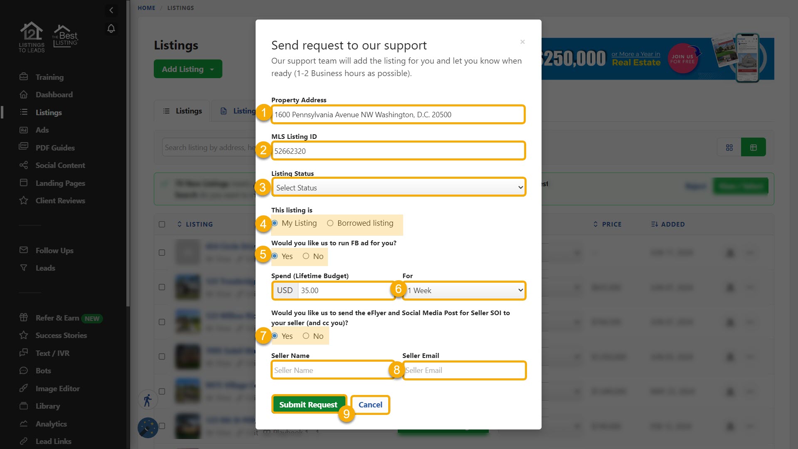Choose No for running FB ad
Screen dimensions: 798x449
(306, 256)
